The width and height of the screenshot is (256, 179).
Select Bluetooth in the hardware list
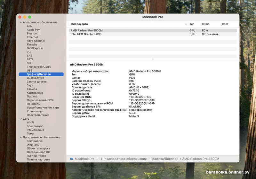point(33,33)
